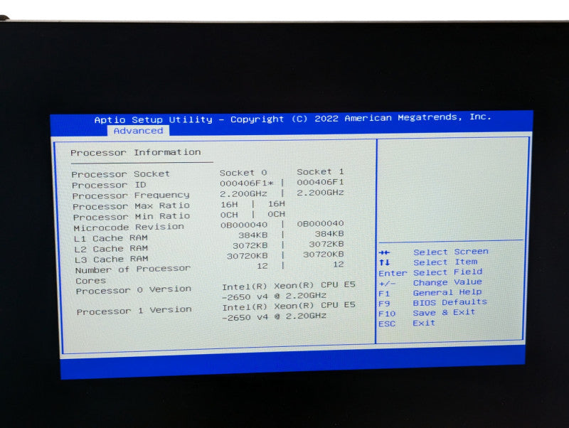The image size is (569, 428).
Task: Click the Socket 1 column header
Action: (320, 171)
